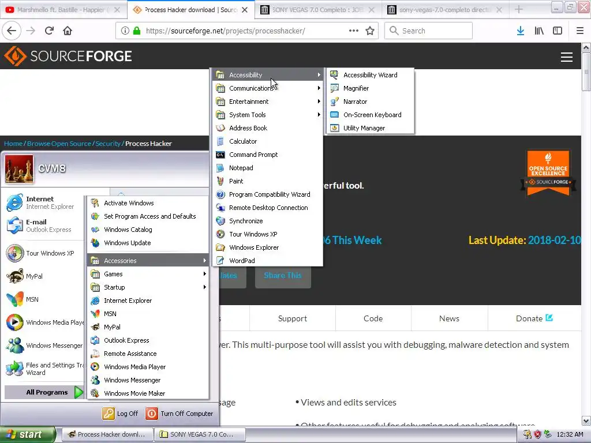Click the Remote Desktop Connection icon
Image resolution: width=591 pixels, height=443 pixels.
220,208
